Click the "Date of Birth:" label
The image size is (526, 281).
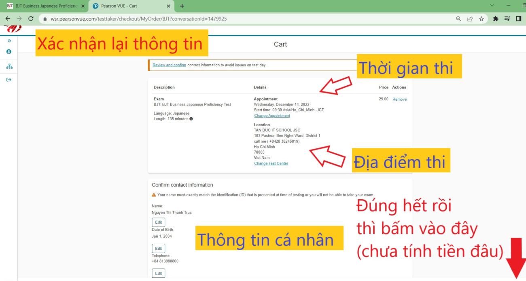coord(163,230)
